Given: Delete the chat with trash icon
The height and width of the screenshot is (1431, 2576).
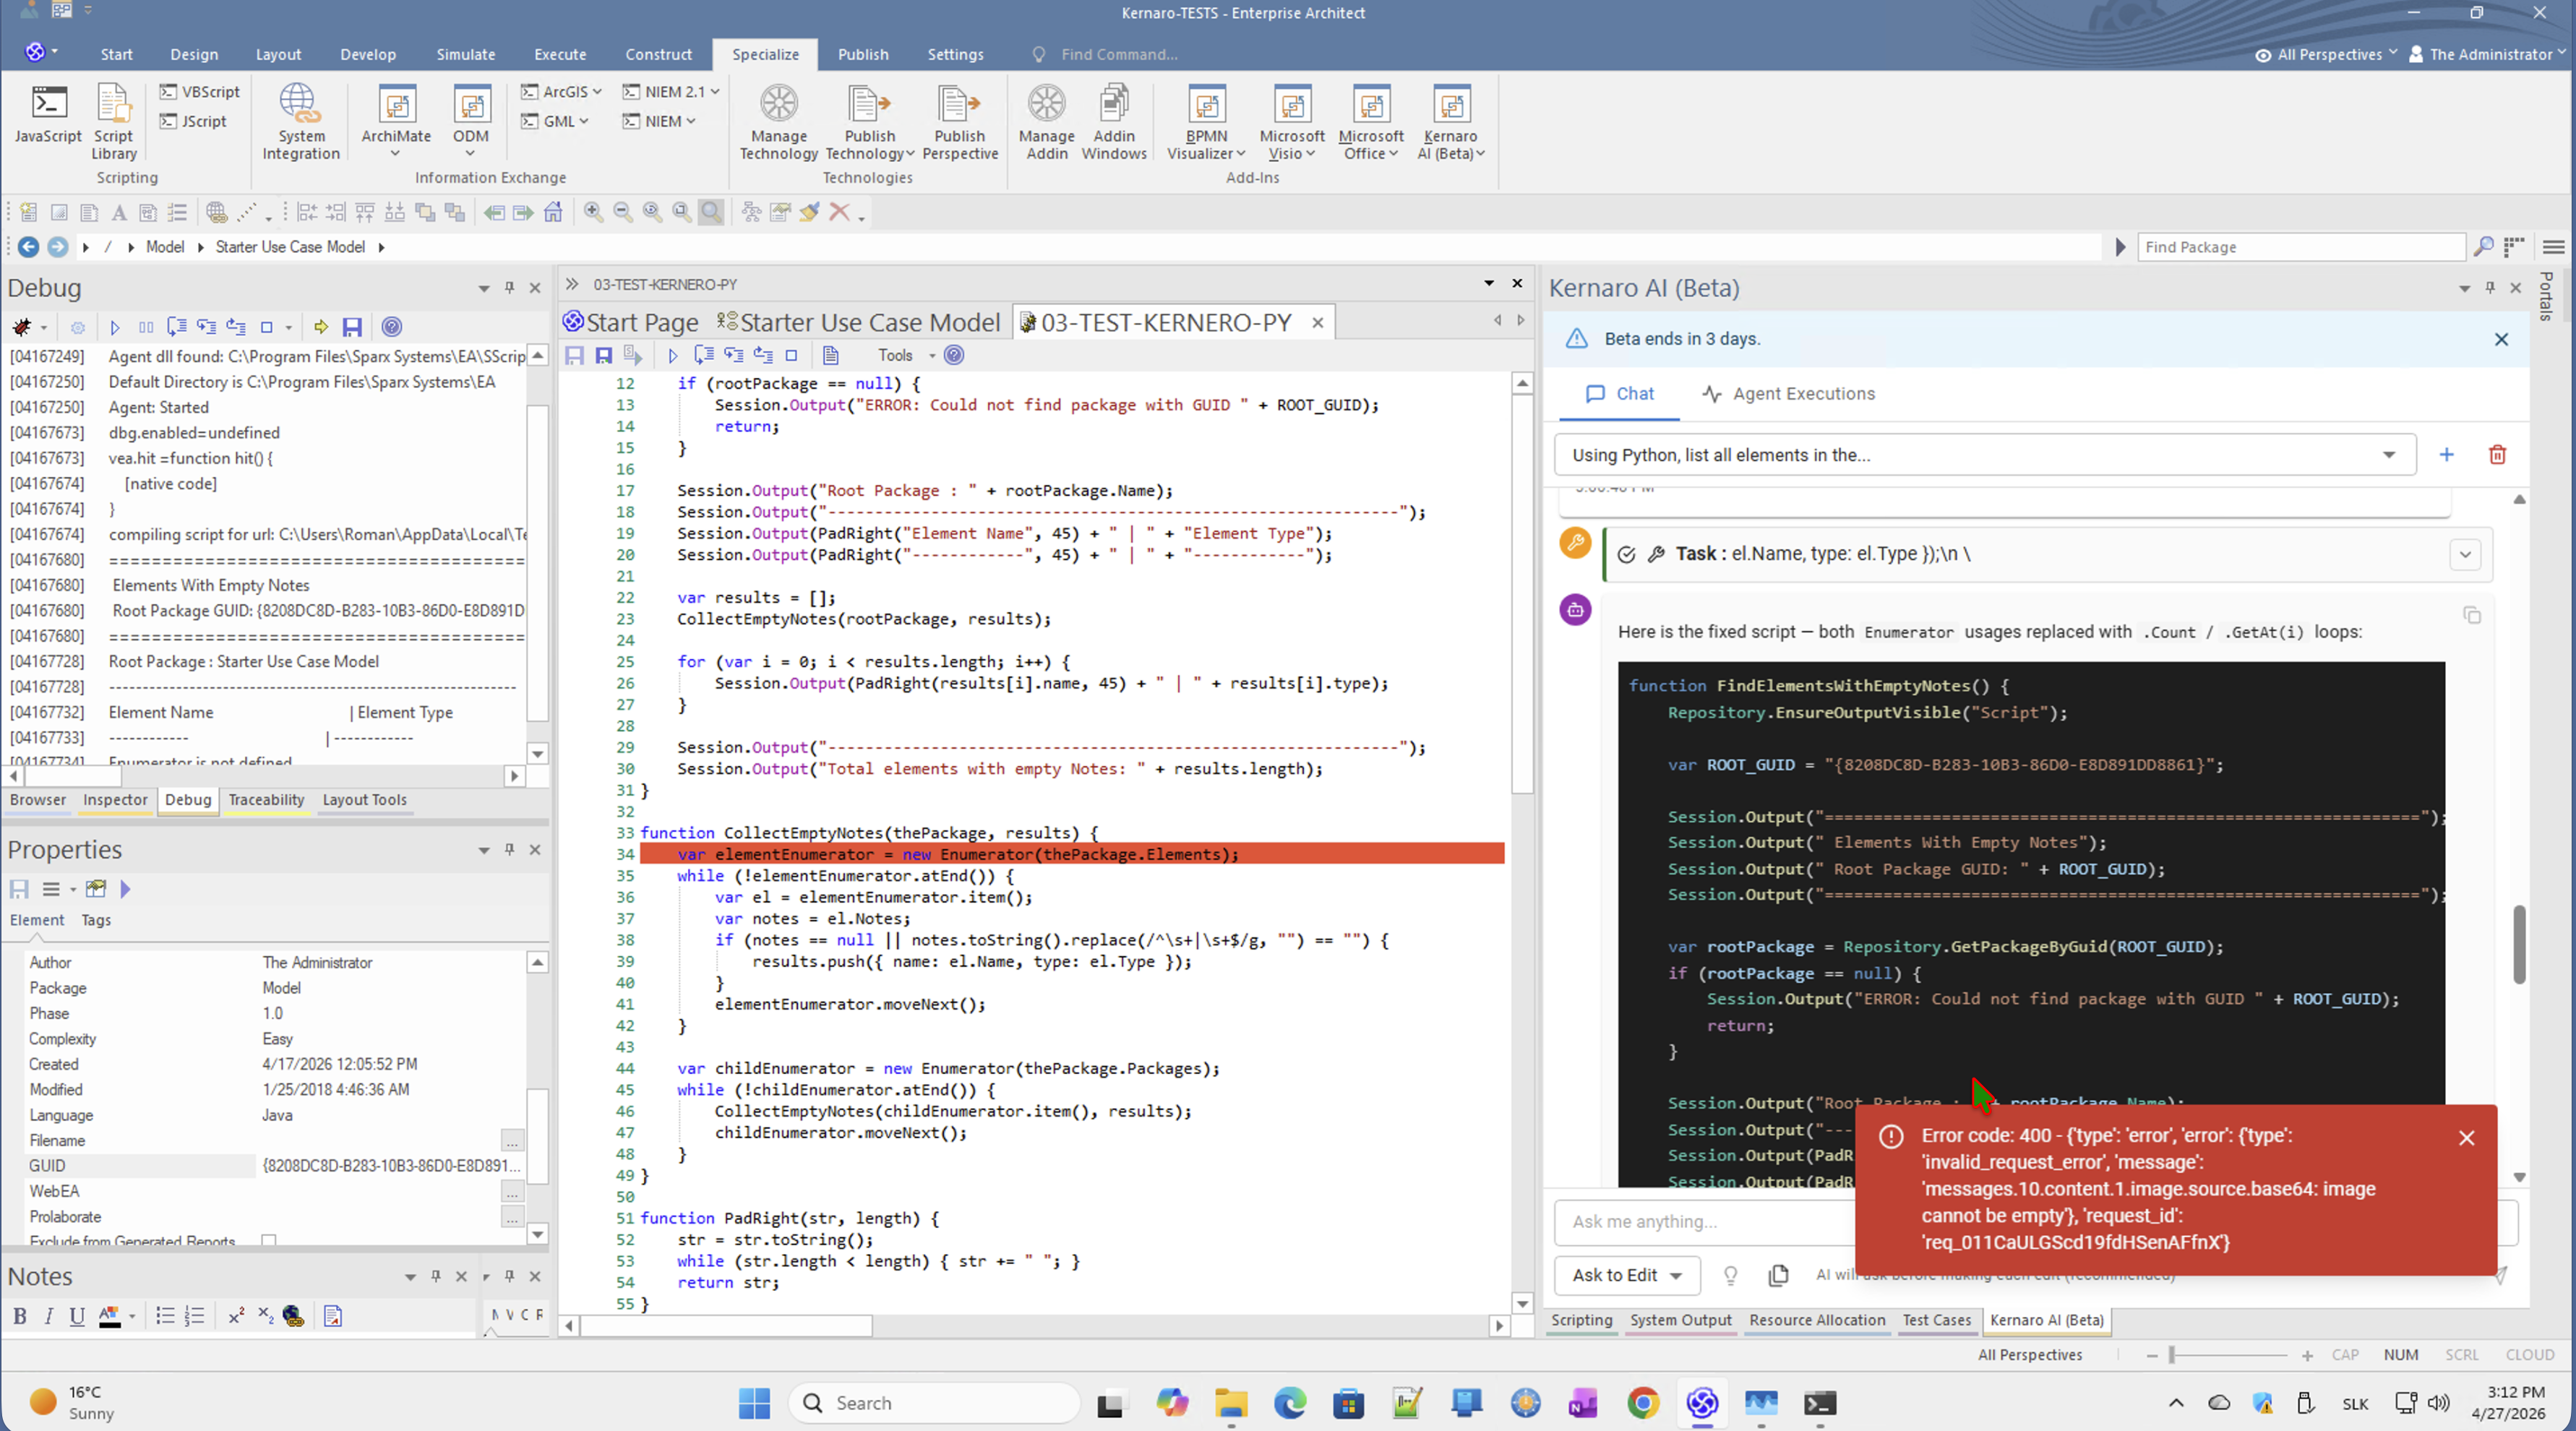Looking at the screenshot, I should coord(2497,455).
